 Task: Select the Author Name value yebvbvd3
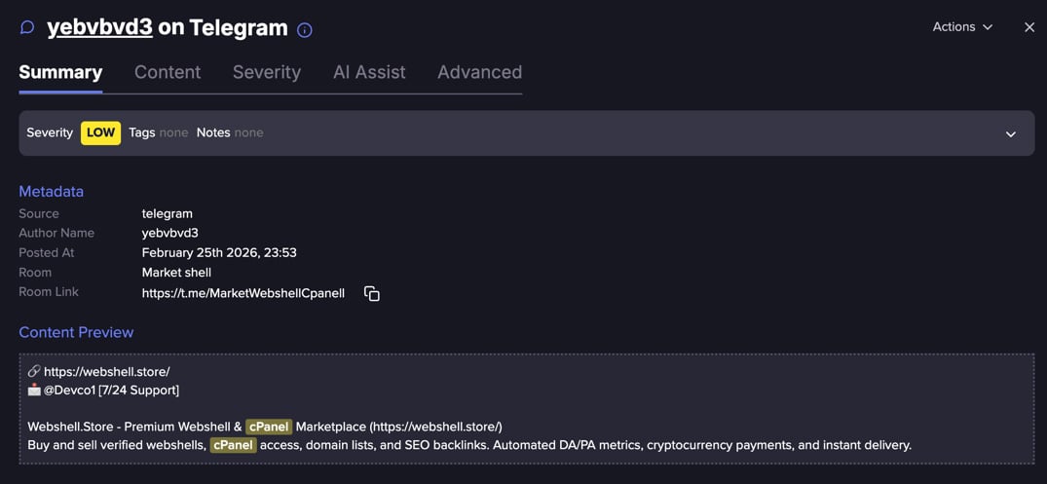pyautogui.click(x=170, y=233)
